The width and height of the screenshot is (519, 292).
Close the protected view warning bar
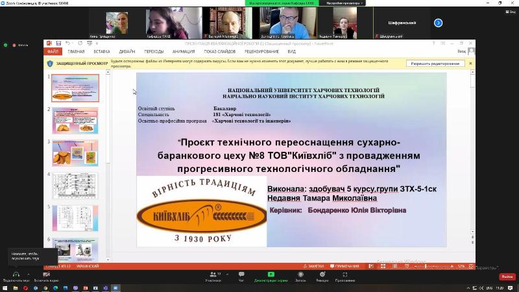point(470,63)
